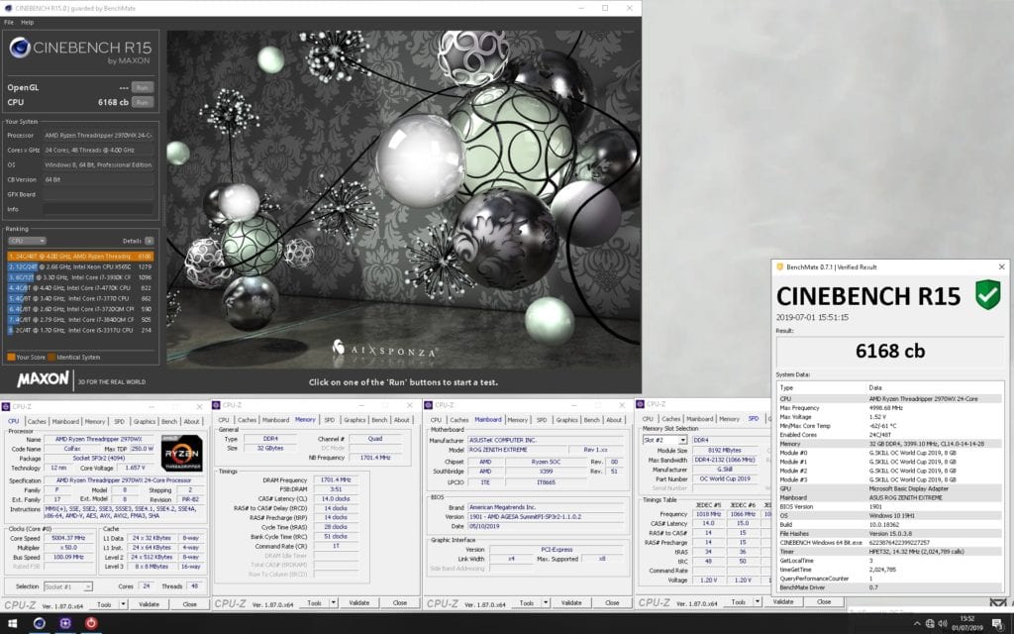Click the BenchMate title bar icon

click(780, 266)
